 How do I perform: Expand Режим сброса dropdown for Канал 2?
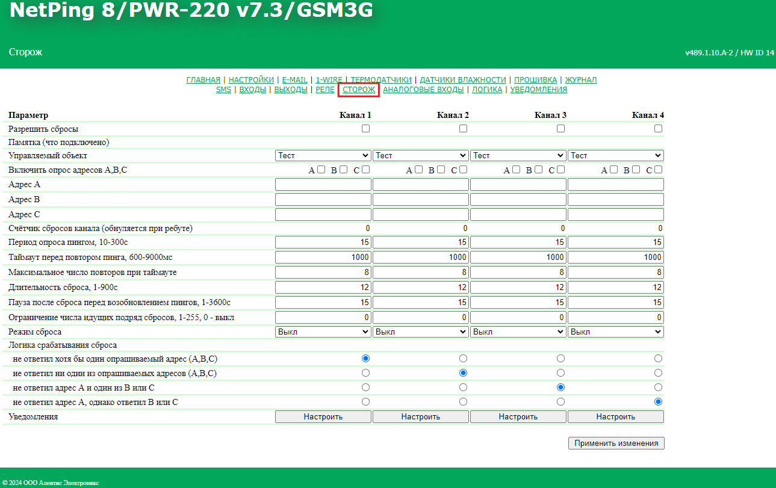(421, 332)
